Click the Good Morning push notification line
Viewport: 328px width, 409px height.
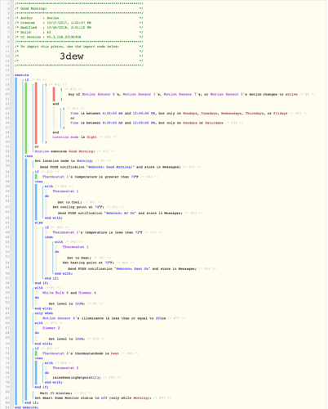110,167
